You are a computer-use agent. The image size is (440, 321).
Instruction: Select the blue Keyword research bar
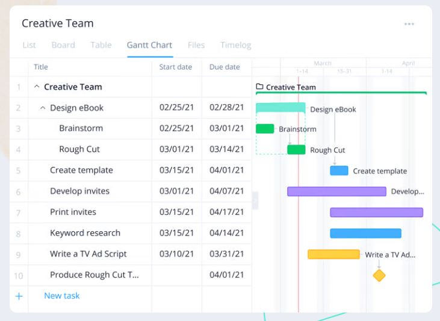[365, 234]
